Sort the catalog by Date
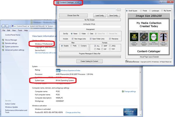The height and width of the screenshot is (117, 175). click(x=88, y=34)
